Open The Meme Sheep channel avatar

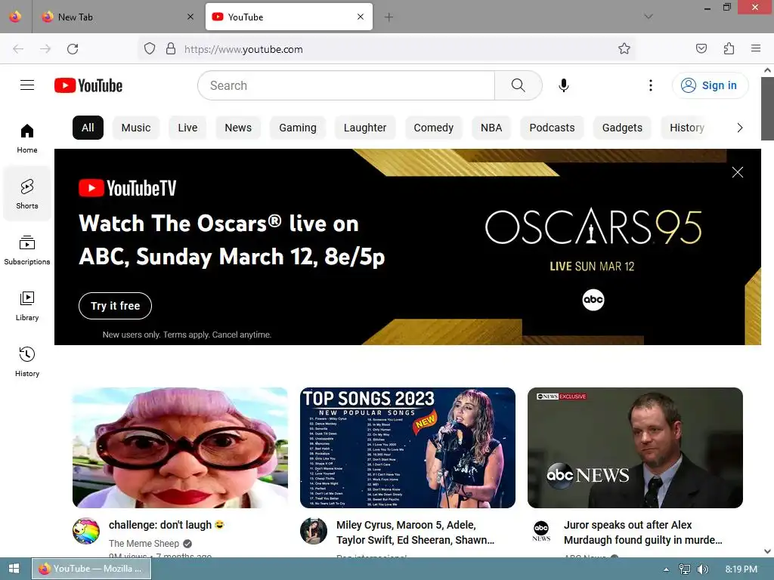tap(86, 531)
